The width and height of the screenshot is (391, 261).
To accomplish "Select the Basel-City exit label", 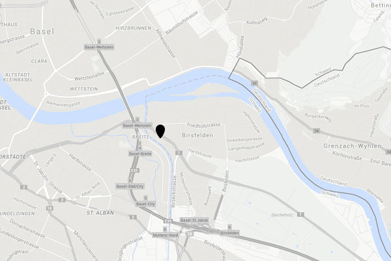I will coord(145,204).
